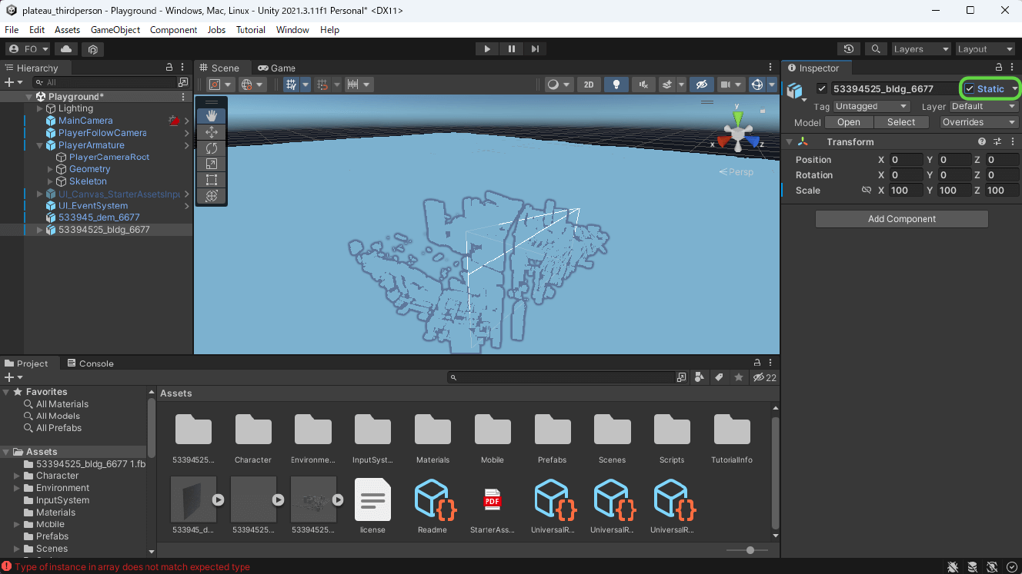Open MainCamera's Cinemachine brain icon
The height and width of the screenshot is (574, 1022).
click(174, 121)
